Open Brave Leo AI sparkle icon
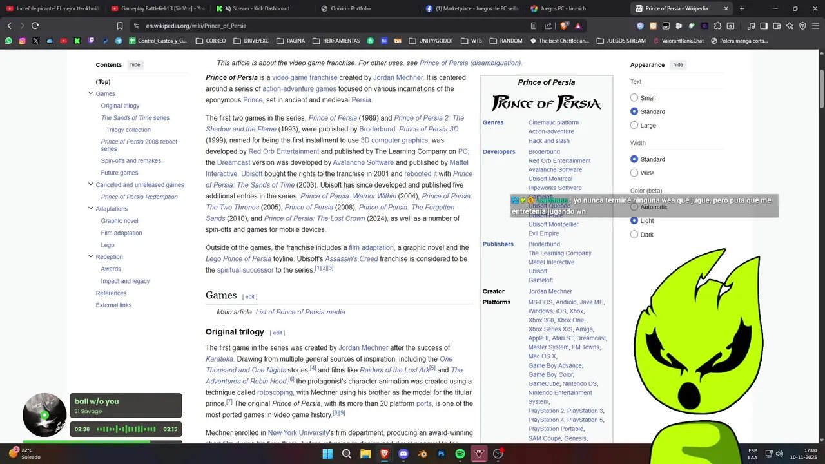Screen dimensions: 825x464 coord(790,26)
